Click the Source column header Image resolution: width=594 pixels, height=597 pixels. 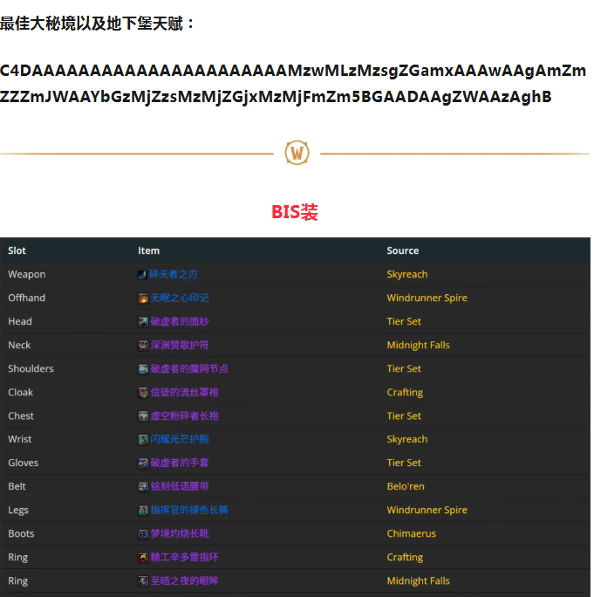click(x=403, y=250)
